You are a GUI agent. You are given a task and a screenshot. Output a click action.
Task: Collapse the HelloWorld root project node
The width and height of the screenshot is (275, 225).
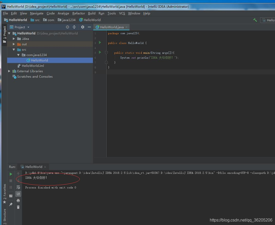point(9,33)
